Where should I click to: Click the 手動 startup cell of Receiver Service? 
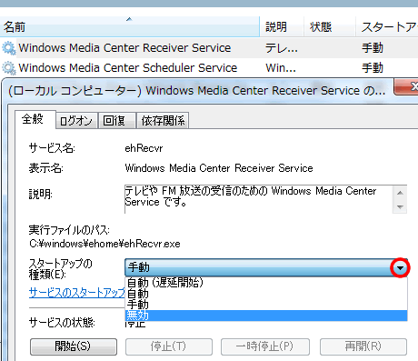coord(373,48)
